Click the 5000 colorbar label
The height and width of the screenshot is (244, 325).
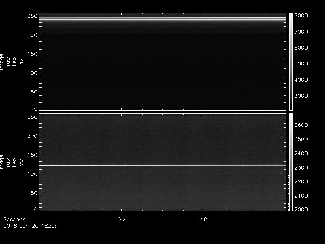[x=301, y=64]
